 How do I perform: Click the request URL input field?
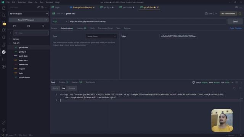pyautogui.click(x=148, y=22)
